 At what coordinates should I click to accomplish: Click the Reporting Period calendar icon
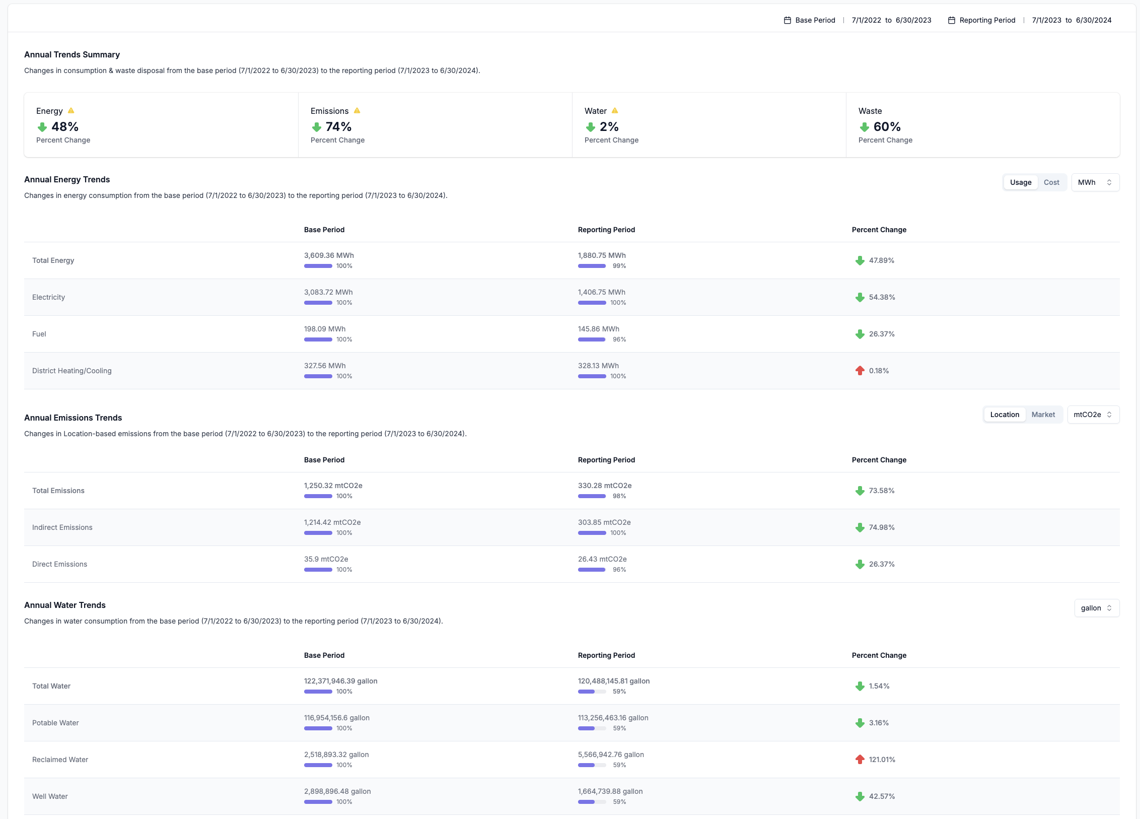click(x=952, y=20)
